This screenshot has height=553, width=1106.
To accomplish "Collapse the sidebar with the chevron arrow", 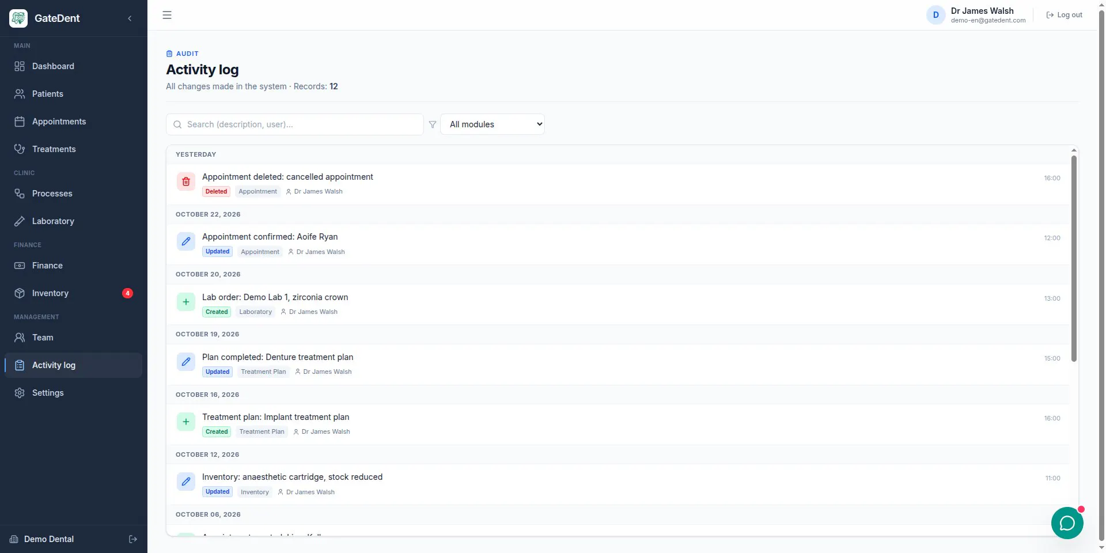I will tap(130, 18).
